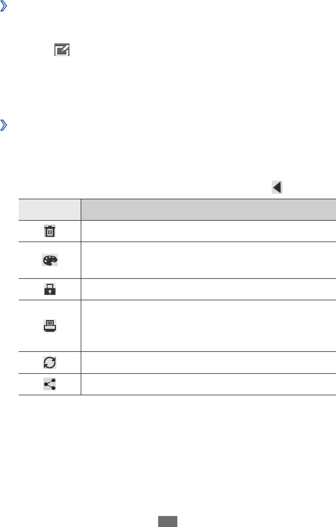The width and height of the screenshot is (336, 527).
Task: Tap the circular sync arrows icon
Action: (49, 362)
